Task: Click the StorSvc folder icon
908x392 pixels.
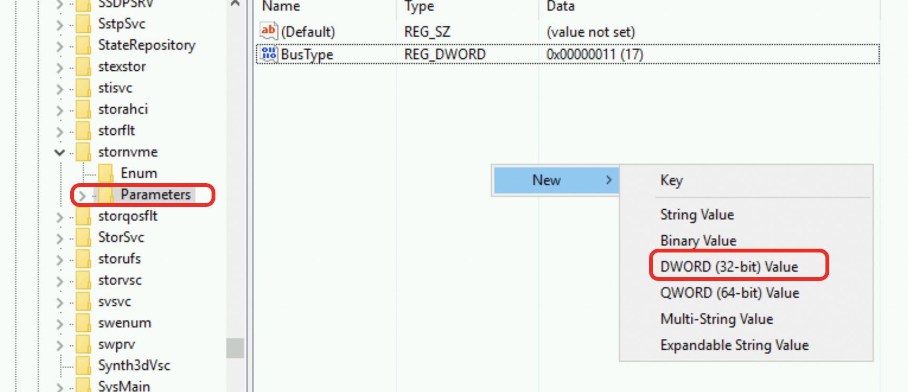Action: click(83, 237)
